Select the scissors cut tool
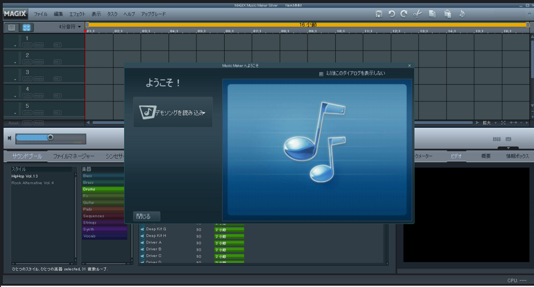The height and width of the screenshot is (287, 534). coord(418,14)
